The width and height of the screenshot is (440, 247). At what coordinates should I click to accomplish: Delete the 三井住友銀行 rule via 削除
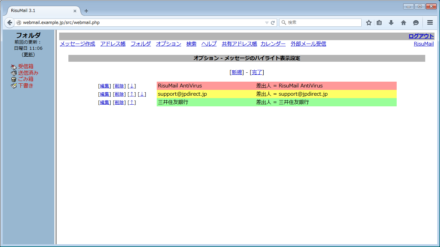(119, 103)
